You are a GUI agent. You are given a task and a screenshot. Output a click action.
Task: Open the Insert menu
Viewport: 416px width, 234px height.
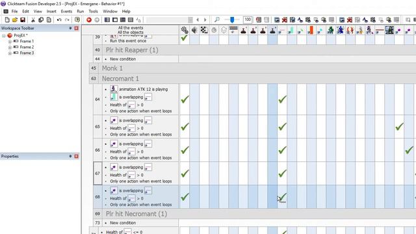[x=51, y=12]
